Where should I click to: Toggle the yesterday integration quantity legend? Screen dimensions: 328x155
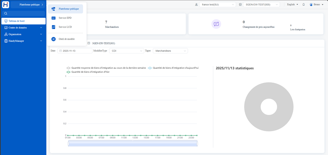point(88,72)
